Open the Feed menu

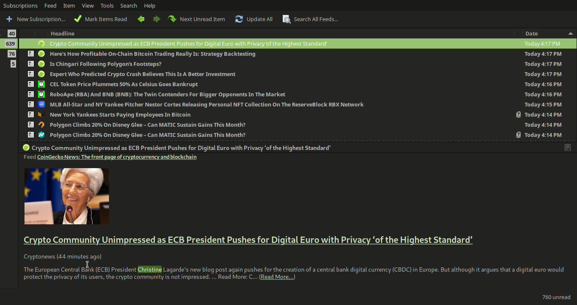50,5
